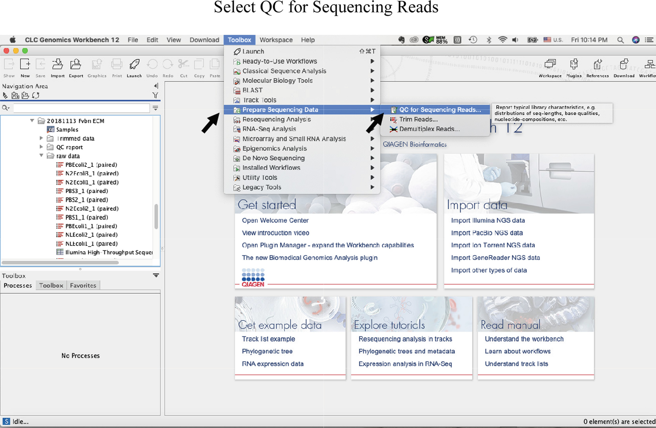This screenshot has height=428, width=656.
Task: Click the Bluetooth icon in the menu bar
Action: (489, 40)
